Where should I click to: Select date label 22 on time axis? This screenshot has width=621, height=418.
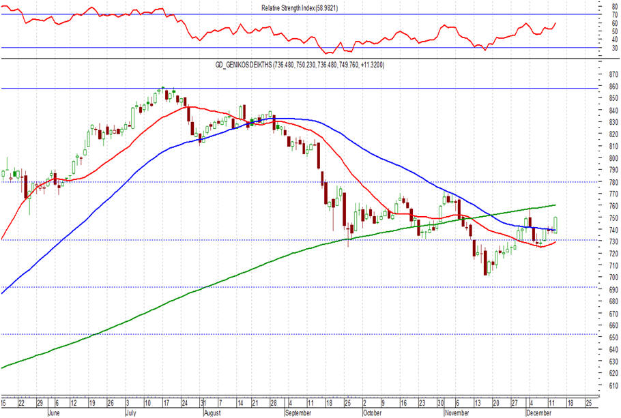[x=21, y=404]
